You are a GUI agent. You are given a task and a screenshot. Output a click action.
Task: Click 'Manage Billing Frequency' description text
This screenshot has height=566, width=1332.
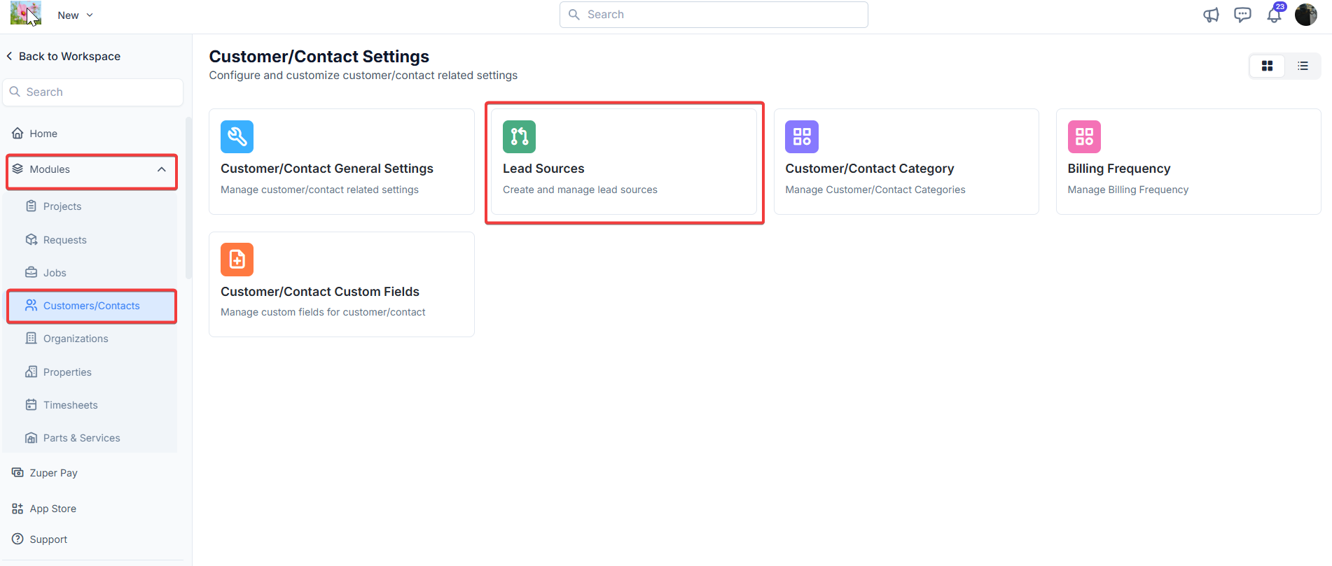pos(1128,190)
